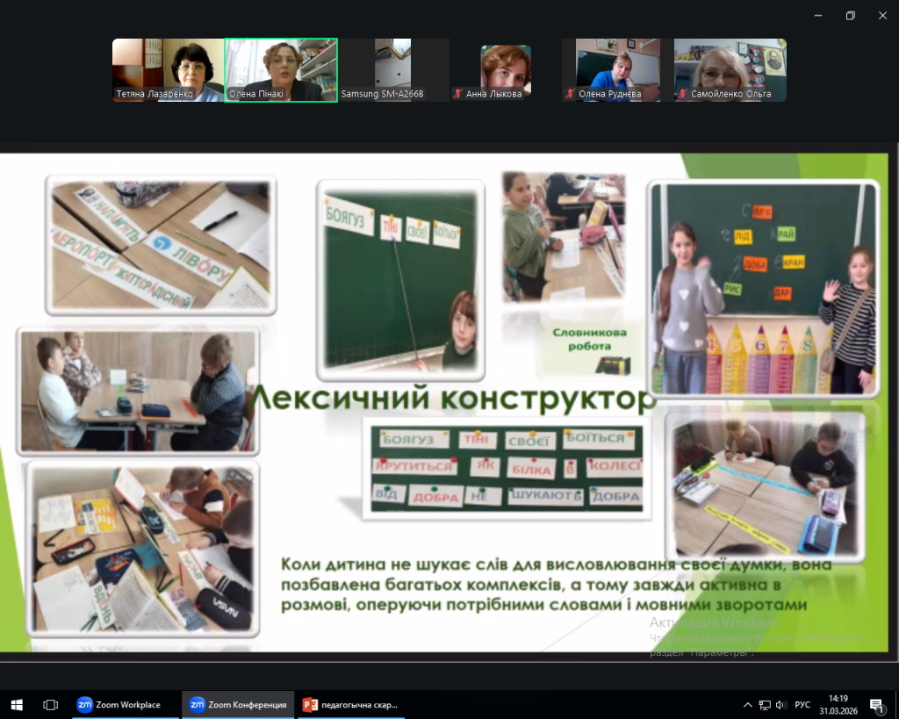
Task: Click the muted microphone icon for Самойленко Ольга
Action: pos(682,94)
